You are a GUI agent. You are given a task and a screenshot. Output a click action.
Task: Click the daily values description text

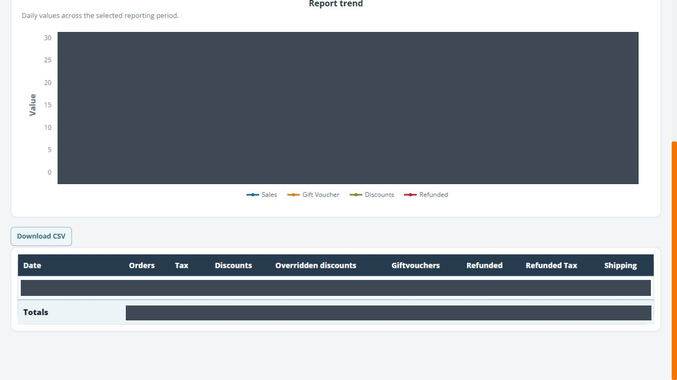(x=100, y=16)
